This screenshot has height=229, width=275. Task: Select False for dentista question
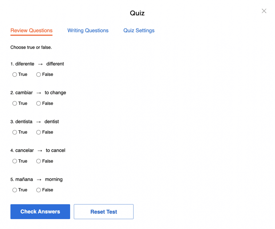[38, 132]
